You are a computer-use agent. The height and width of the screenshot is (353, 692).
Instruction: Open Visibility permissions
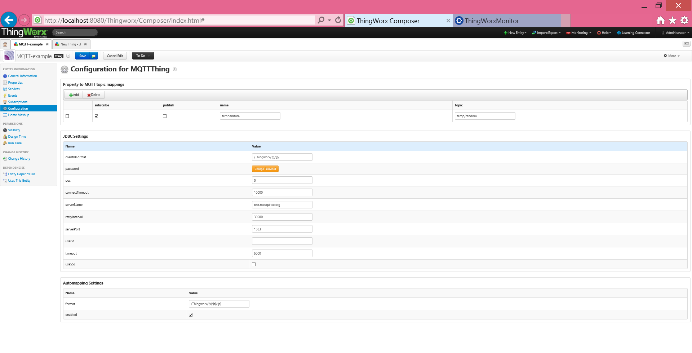14,130
